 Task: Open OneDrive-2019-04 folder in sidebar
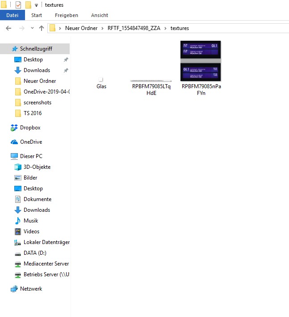click(47, 92)
